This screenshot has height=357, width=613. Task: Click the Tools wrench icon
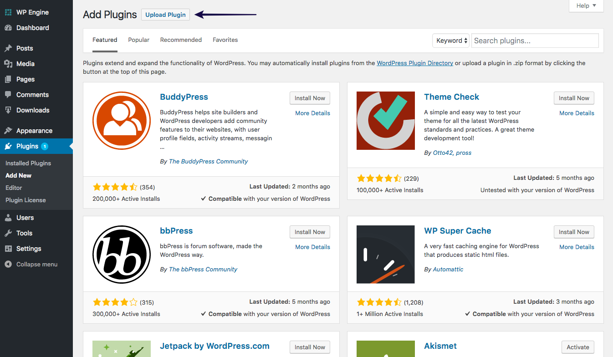[8, 233]
